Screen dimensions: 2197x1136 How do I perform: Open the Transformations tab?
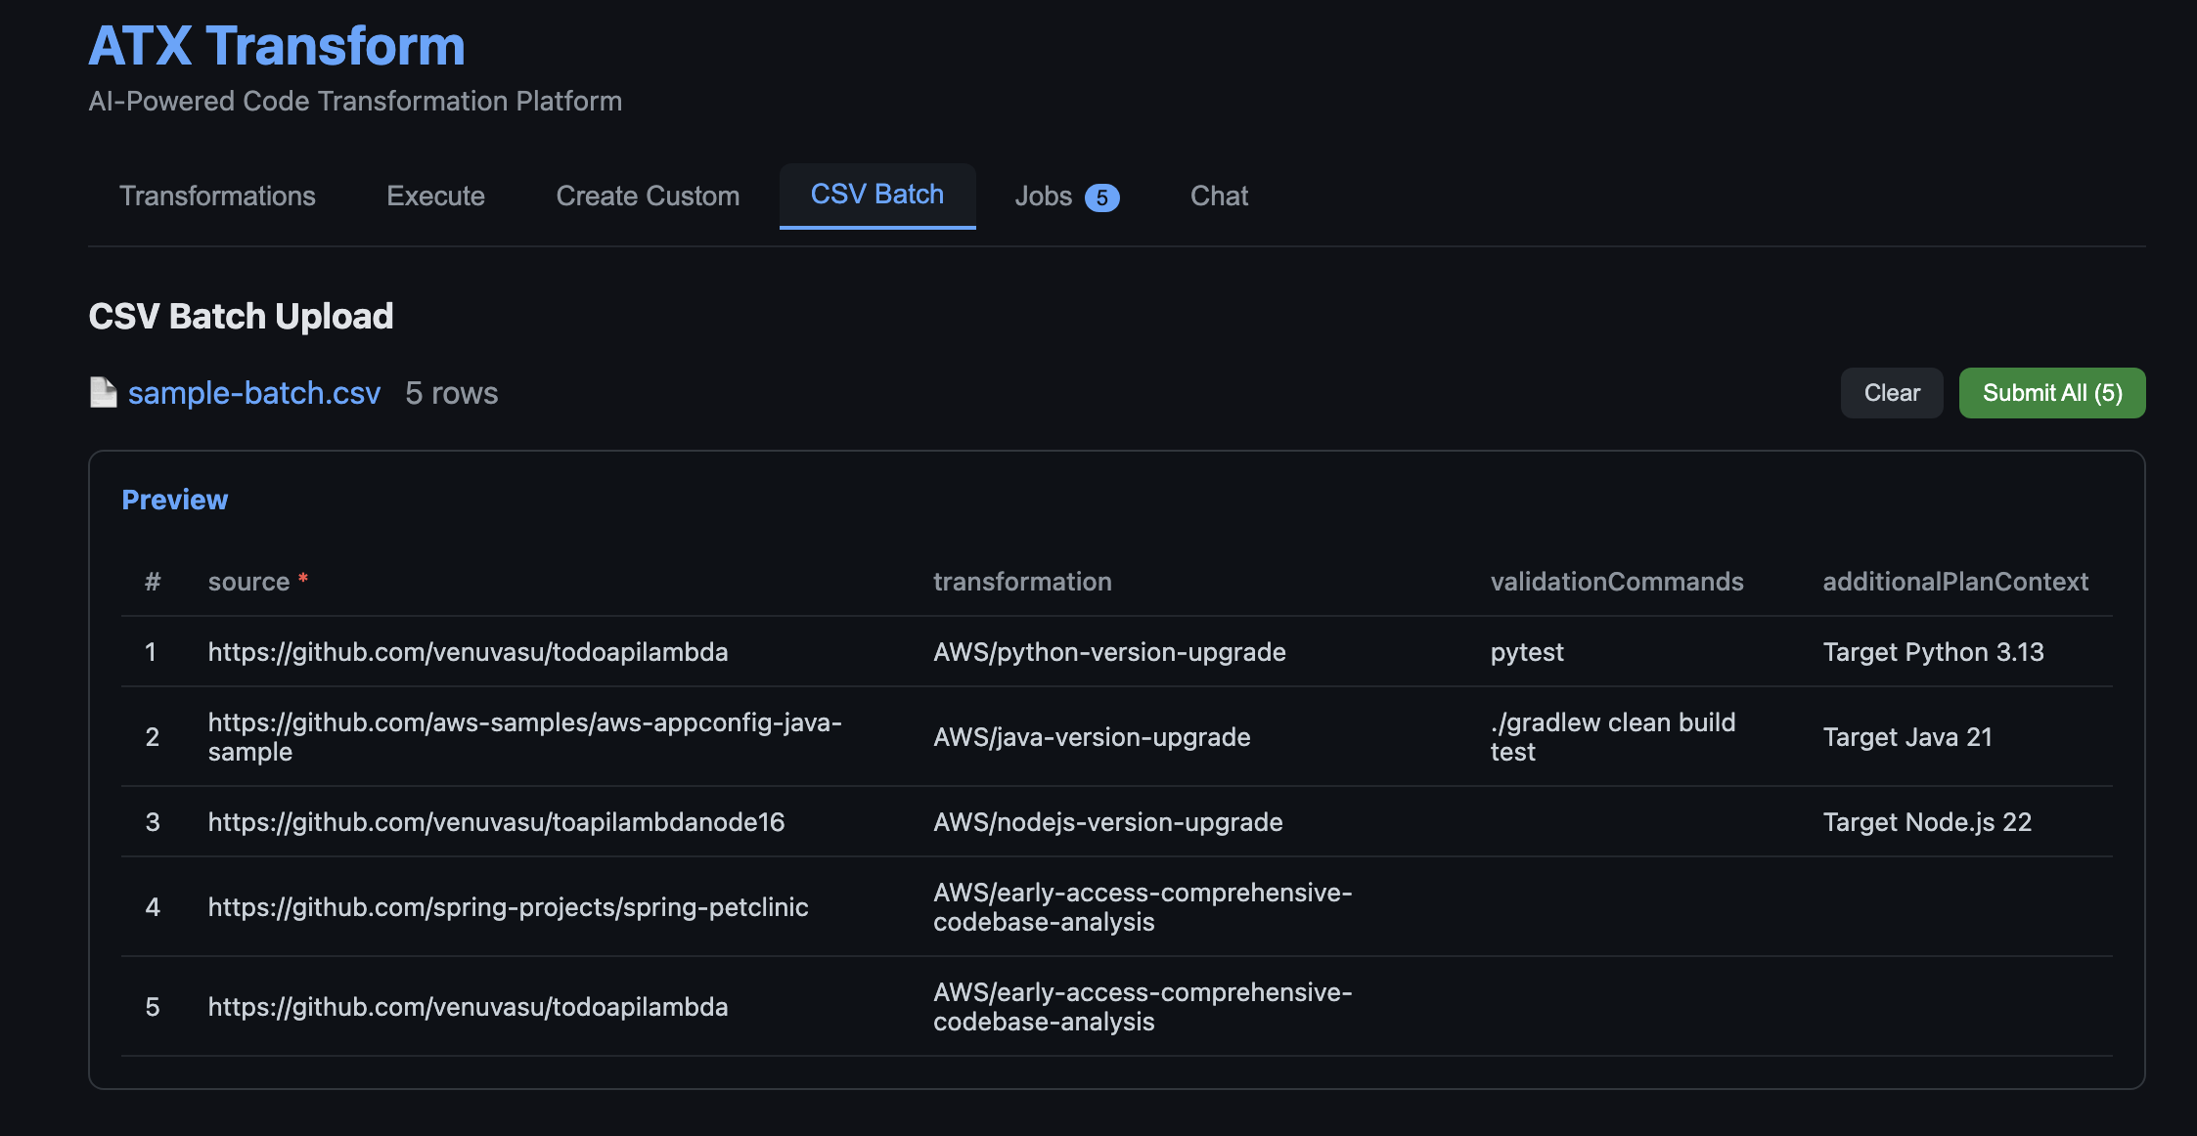(x=217, y=196)
